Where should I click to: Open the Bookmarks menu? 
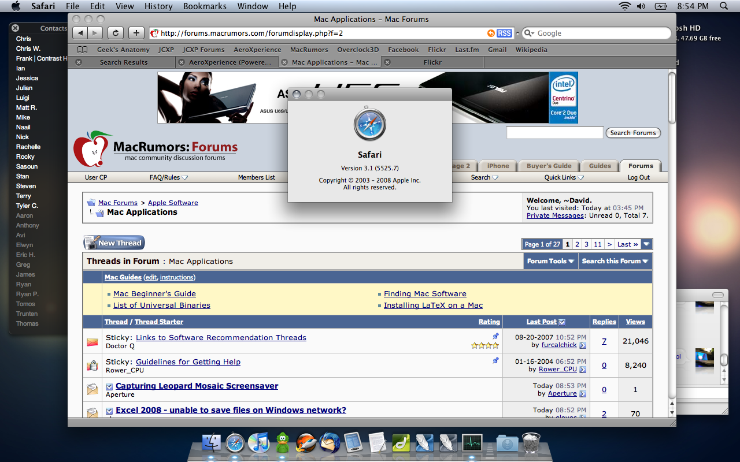point(205,6)
